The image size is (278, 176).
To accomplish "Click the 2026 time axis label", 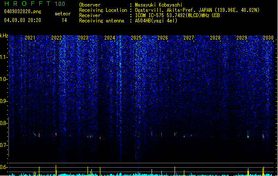I will [x=163, y=37].
